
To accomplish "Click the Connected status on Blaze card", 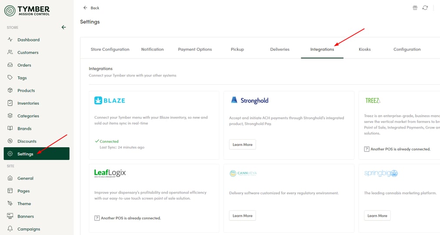I will [107, 141].
